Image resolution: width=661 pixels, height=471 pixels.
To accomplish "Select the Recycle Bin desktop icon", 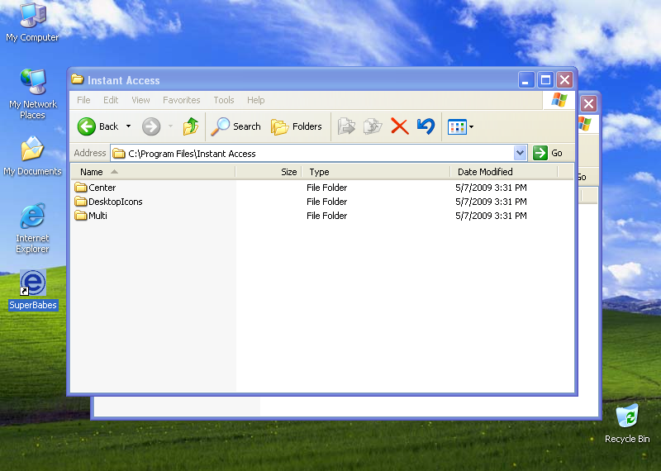I will point(627,423).
